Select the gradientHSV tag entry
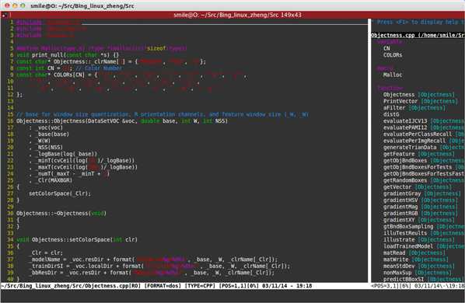 pyautogui.click(x=400, y=200)
